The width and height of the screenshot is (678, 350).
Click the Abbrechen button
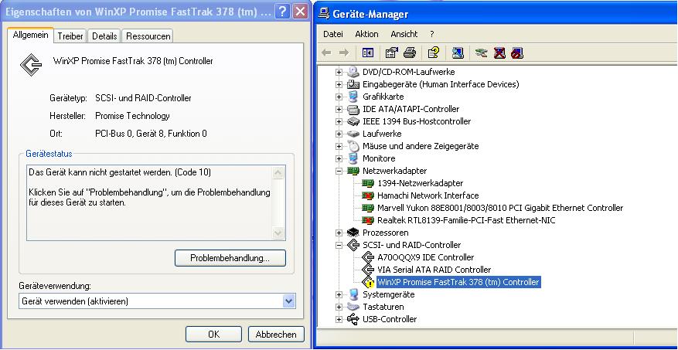tap(276, 335)
